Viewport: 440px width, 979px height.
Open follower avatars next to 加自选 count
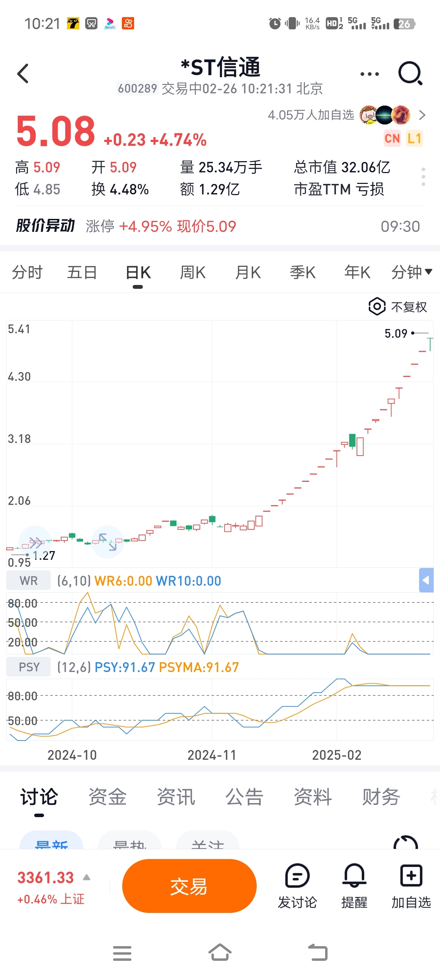point(384,115)
